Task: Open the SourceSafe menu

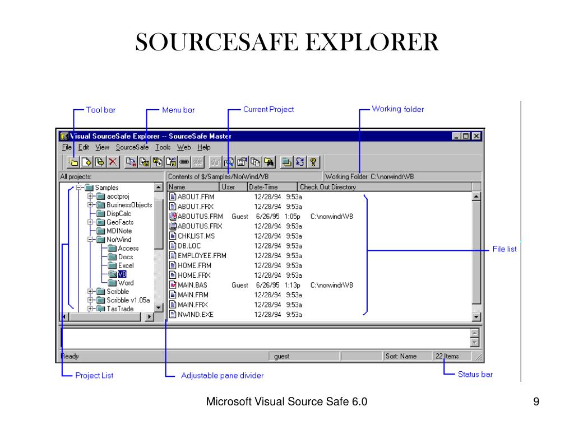Action: [x=132, y=147]
